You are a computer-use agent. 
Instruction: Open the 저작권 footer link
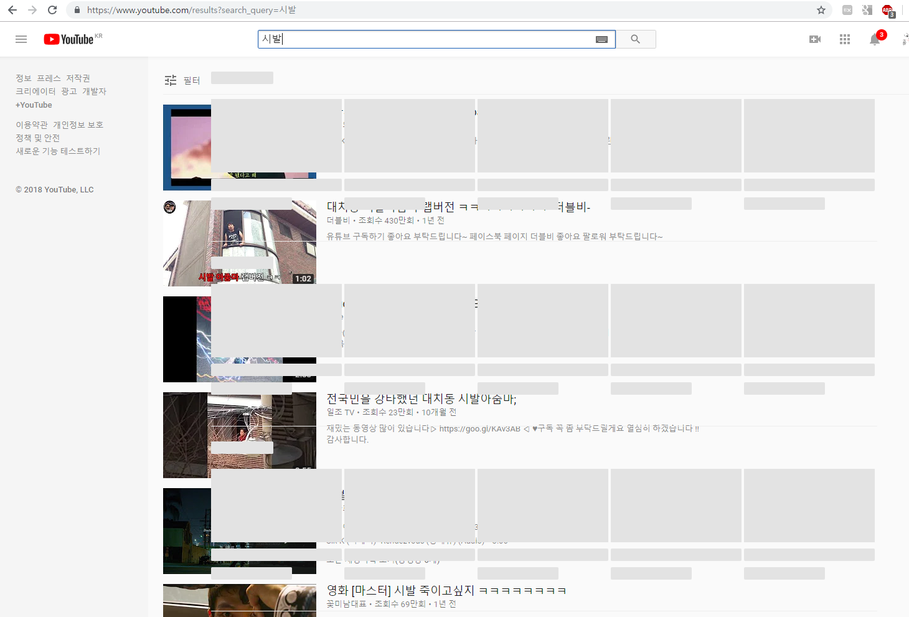click(78, 78)
